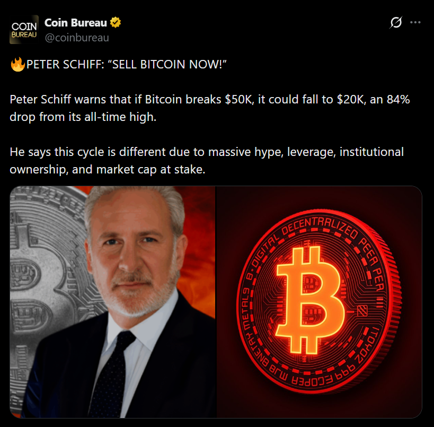Open the Coin Bureau profile avatar

(x=24, y=29)
